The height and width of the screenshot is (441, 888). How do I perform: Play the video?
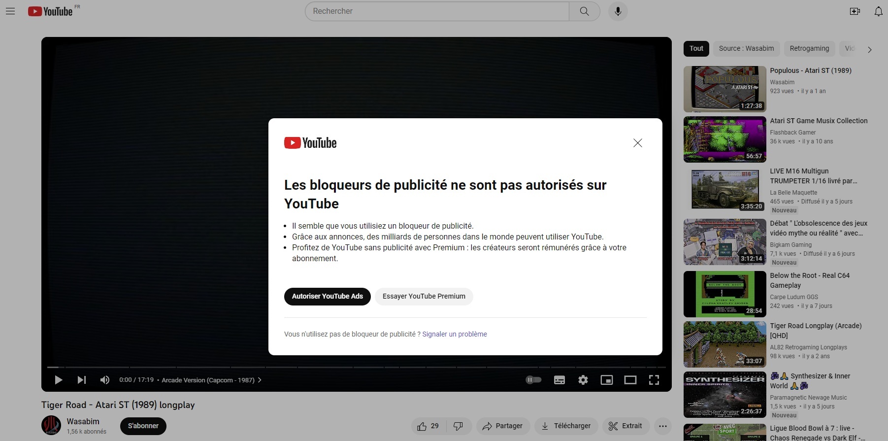58,380
